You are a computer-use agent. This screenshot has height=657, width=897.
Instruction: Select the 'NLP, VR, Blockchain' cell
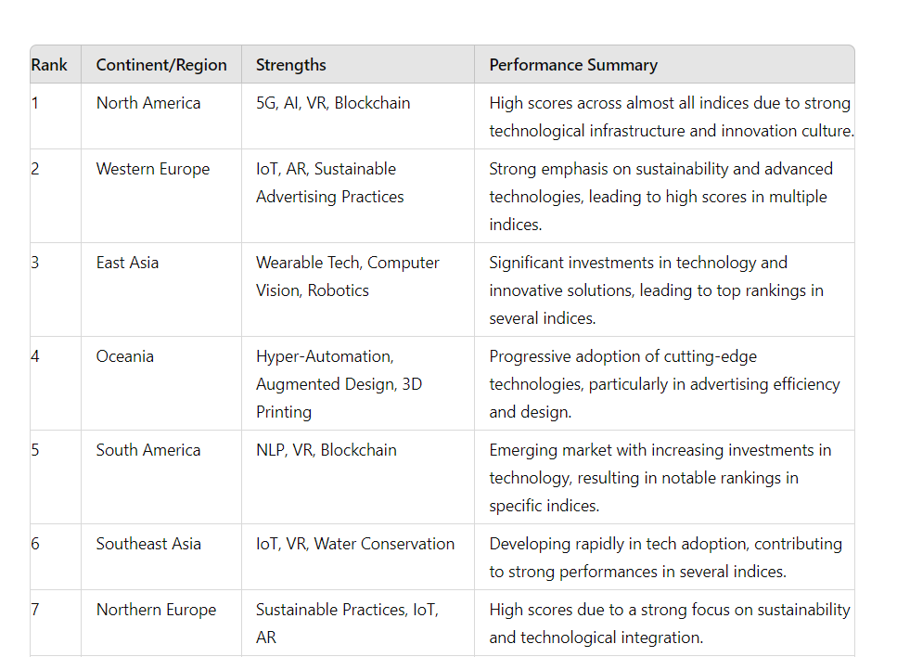pyautogui.click(x=357, y=477)
